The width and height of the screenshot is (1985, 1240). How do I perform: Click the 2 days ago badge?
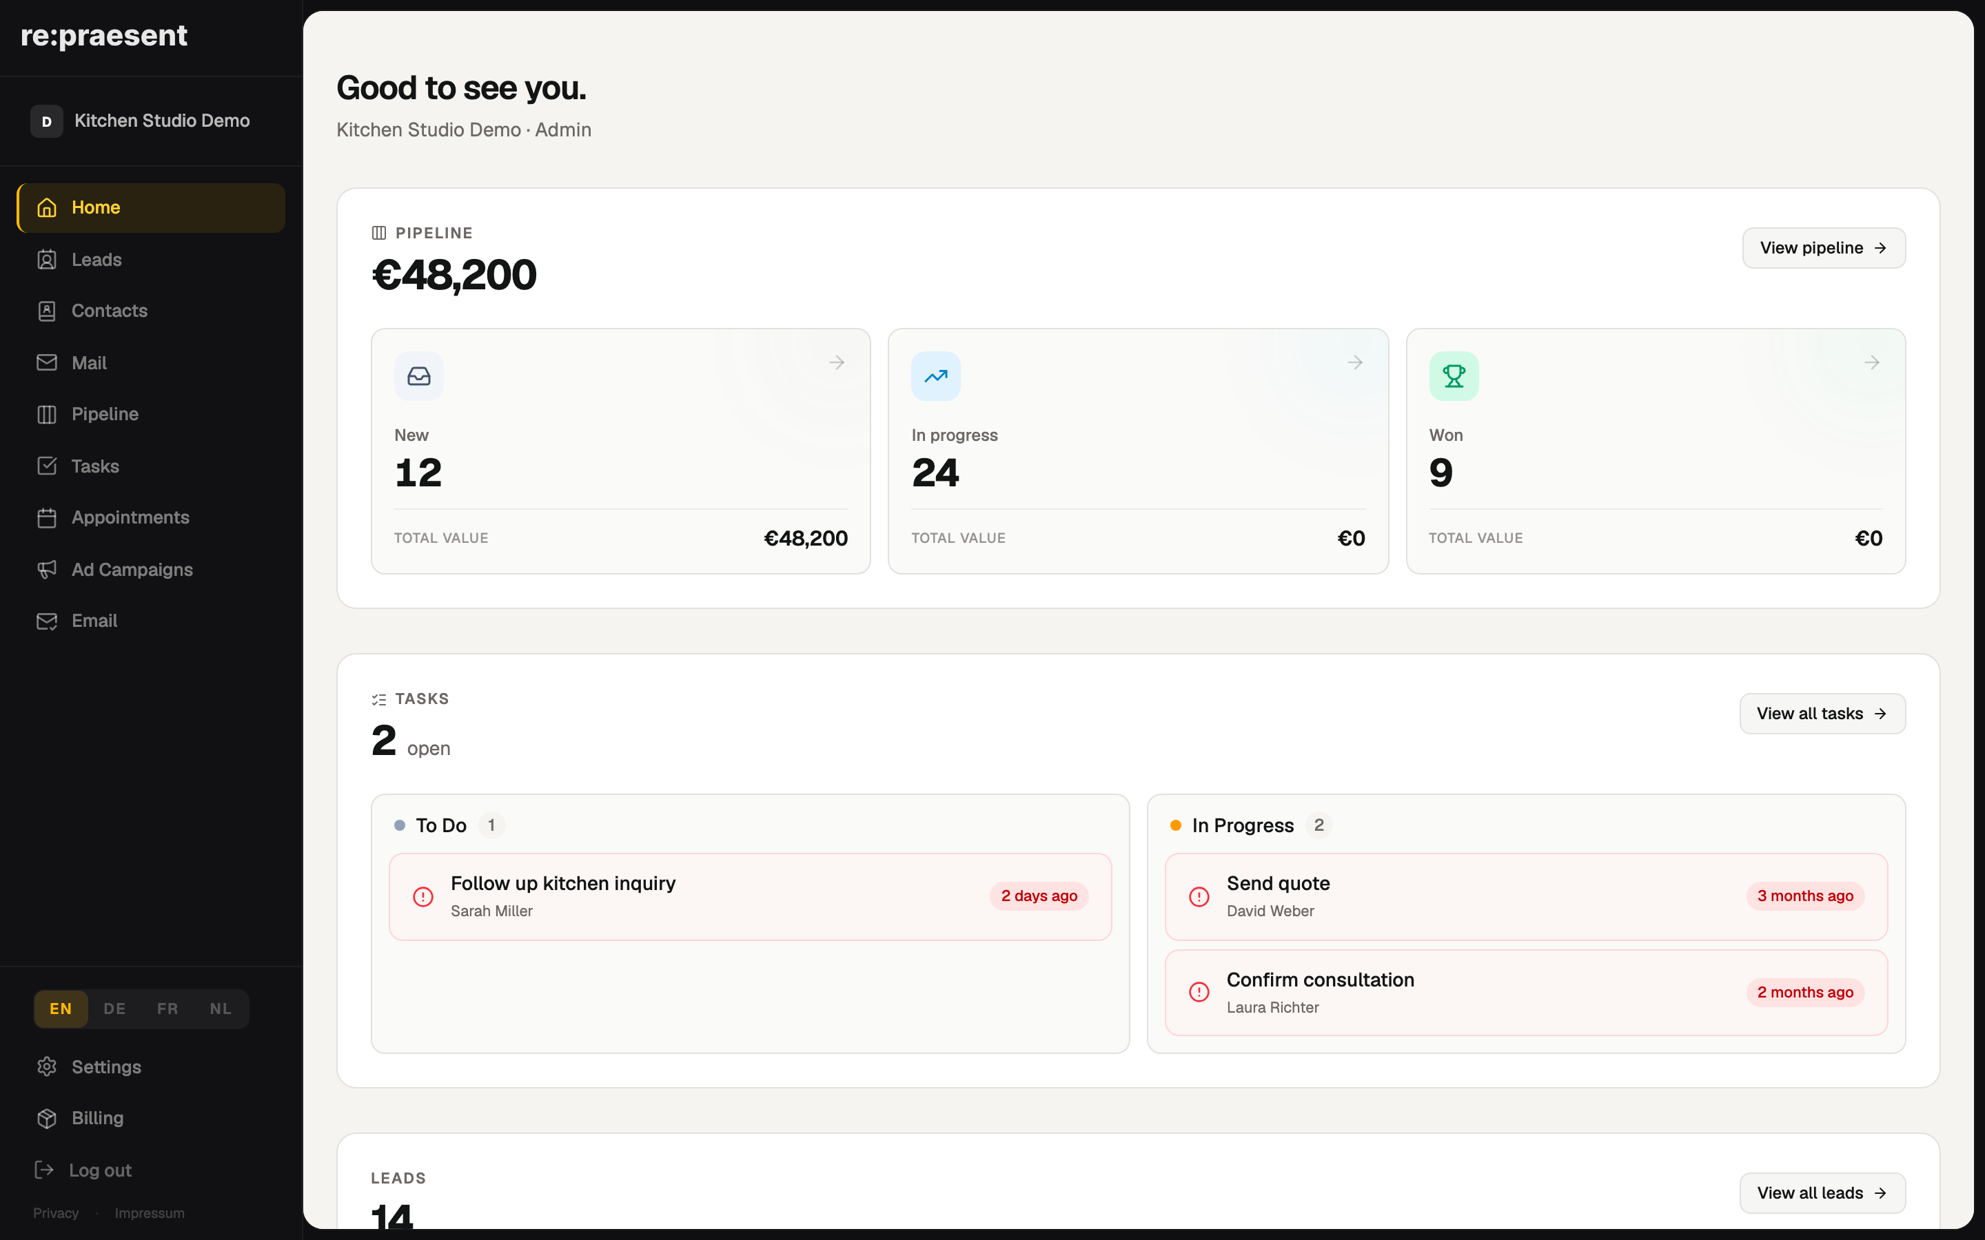click(x=1039, y=896)
